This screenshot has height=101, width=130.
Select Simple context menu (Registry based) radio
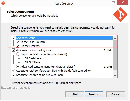[x=18, y=54]
